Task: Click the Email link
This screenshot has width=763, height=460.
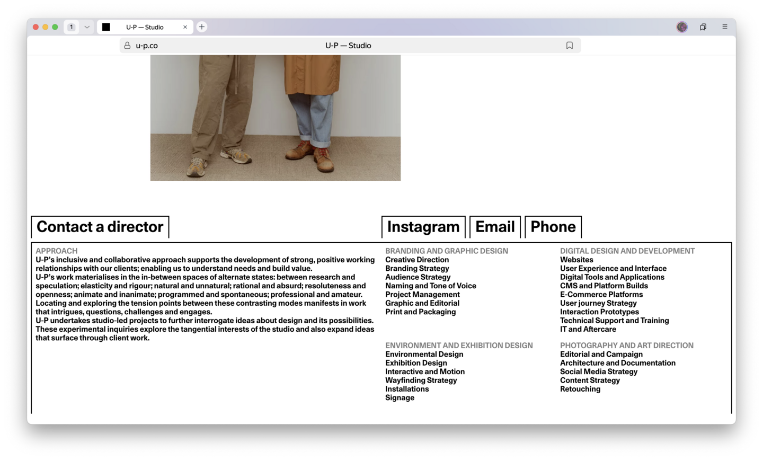Action: pos(495,227)
